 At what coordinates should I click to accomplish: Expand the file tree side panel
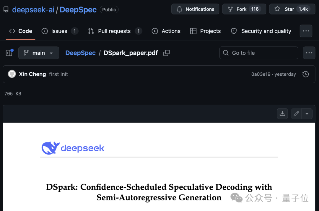pyautogui.click(x=9, y=53)
